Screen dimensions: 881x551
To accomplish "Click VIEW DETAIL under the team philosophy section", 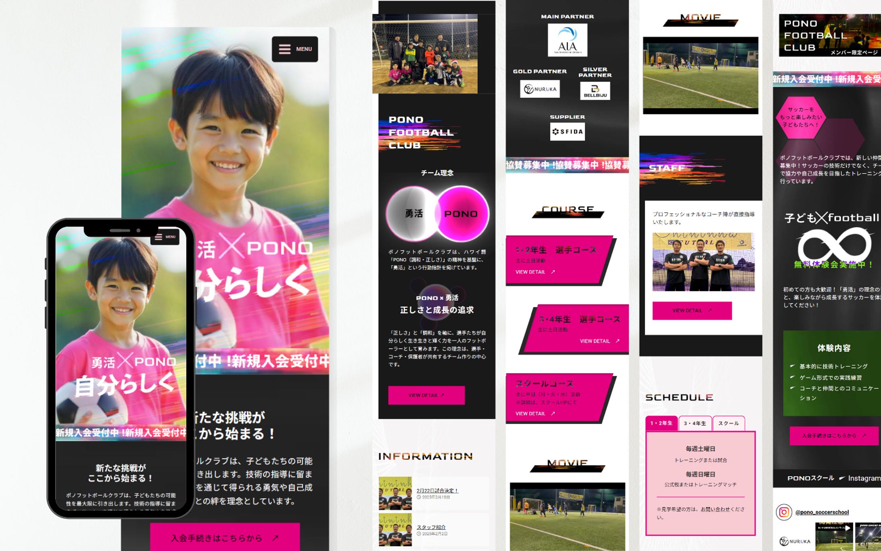I will click(x=426, y=395).
